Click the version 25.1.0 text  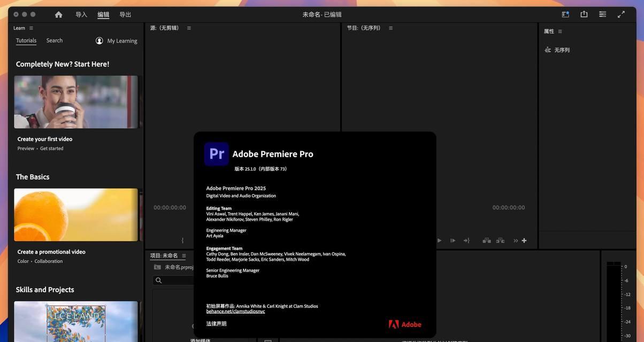pos(260,169)
